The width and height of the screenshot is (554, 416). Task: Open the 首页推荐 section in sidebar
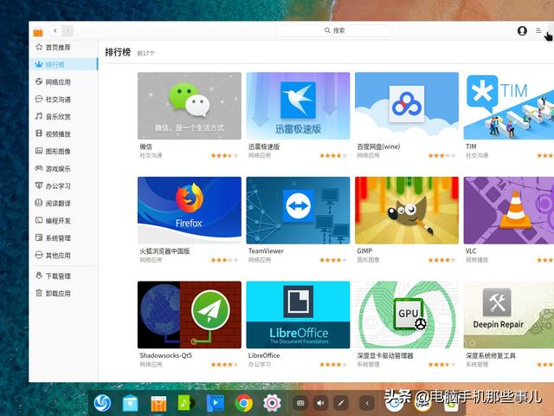coord(57,47)
